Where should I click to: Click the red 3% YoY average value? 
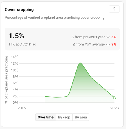(114, 44)
